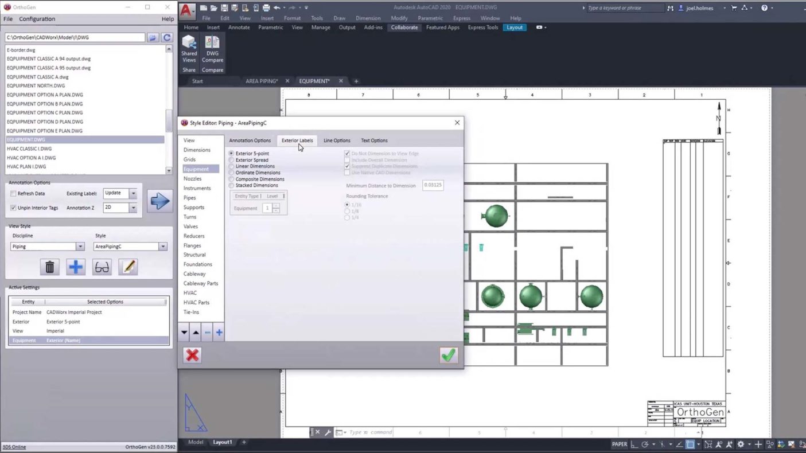Close the AREA PIPING drawing tab
Viewport: 806px width, 453px height.
[x=287, y=81]
